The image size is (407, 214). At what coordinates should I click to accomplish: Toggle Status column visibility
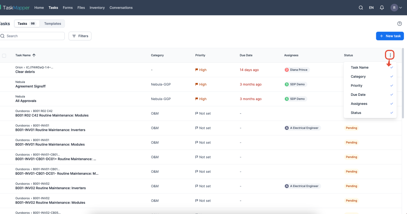click(x=370, y=113)
